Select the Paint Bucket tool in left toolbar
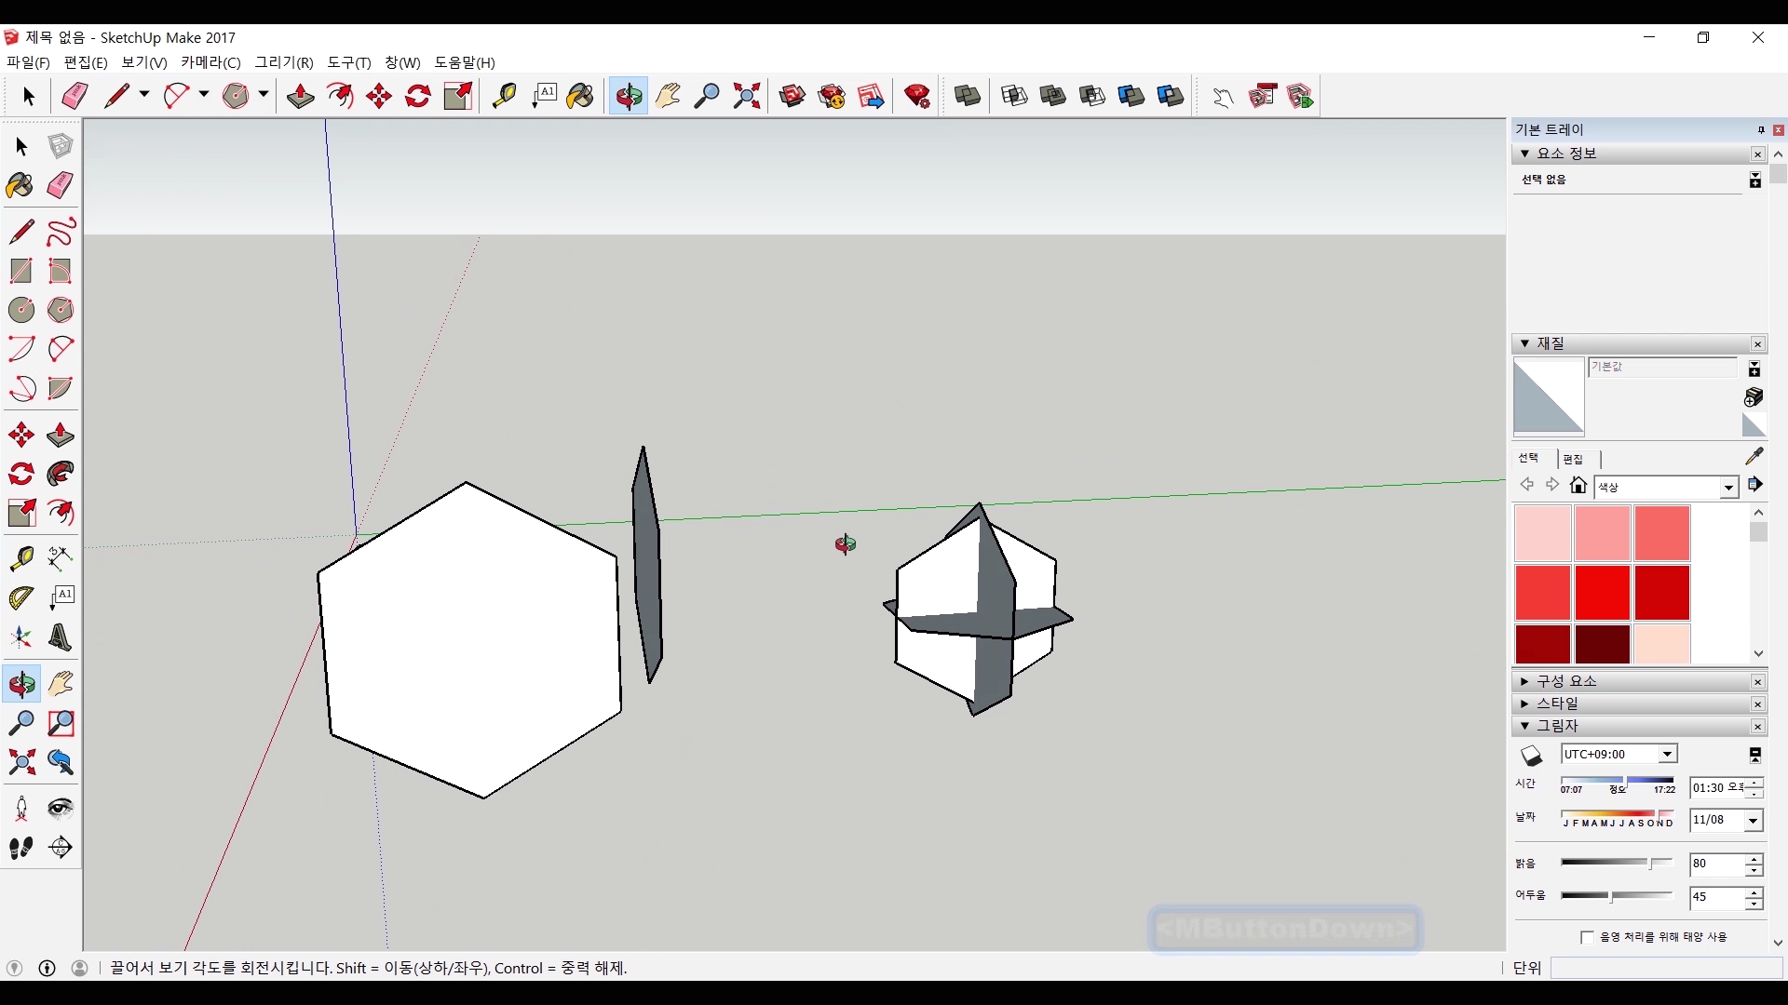The height and width of the screenshot is (1005, 1788). 20,185
